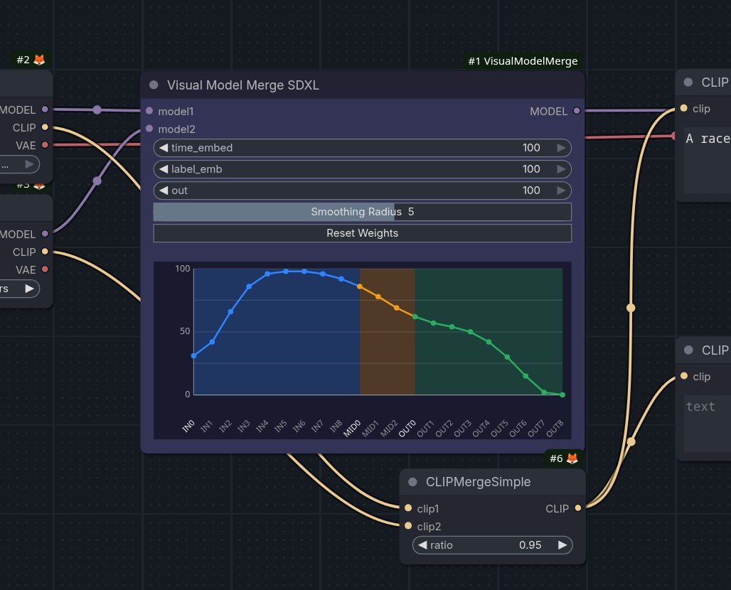Click the prompt text field starting 'A race'
The height and width of the screenshot is (590, 731).
708,160
